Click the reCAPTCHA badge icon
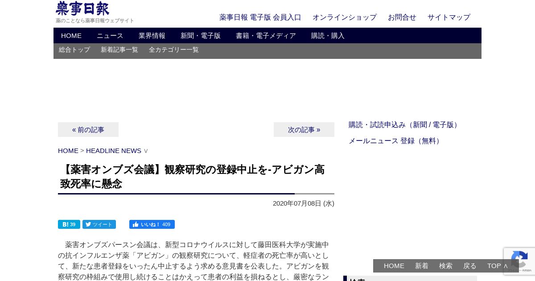 tap(519, 261)
